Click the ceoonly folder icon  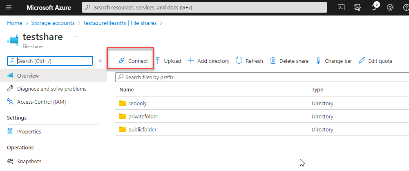[x=123, y=104]
